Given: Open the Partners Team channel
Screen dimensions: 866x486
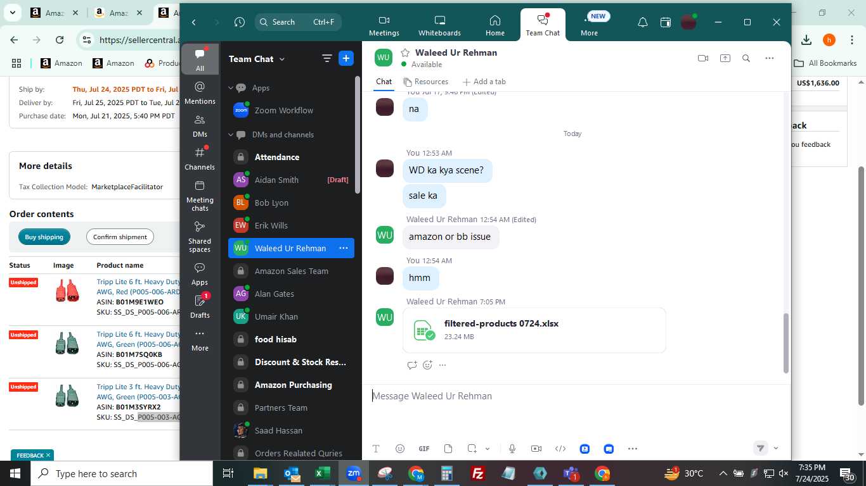Looking at the screenshot, I should 291,408.
